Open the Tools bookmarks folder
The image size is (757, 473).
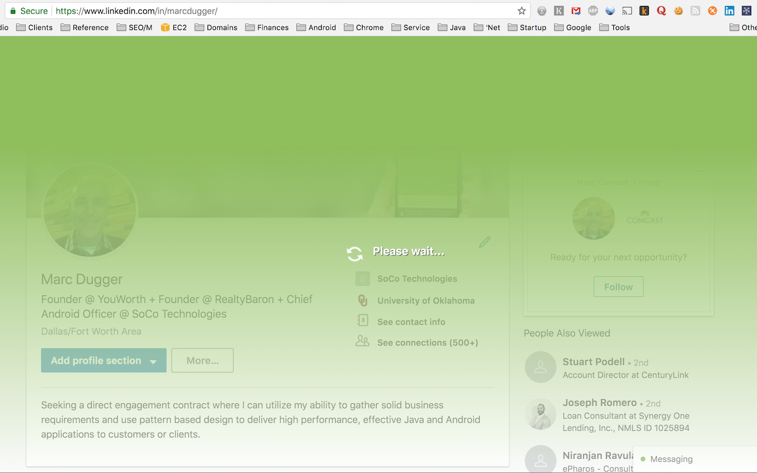(x=614, y=27)
